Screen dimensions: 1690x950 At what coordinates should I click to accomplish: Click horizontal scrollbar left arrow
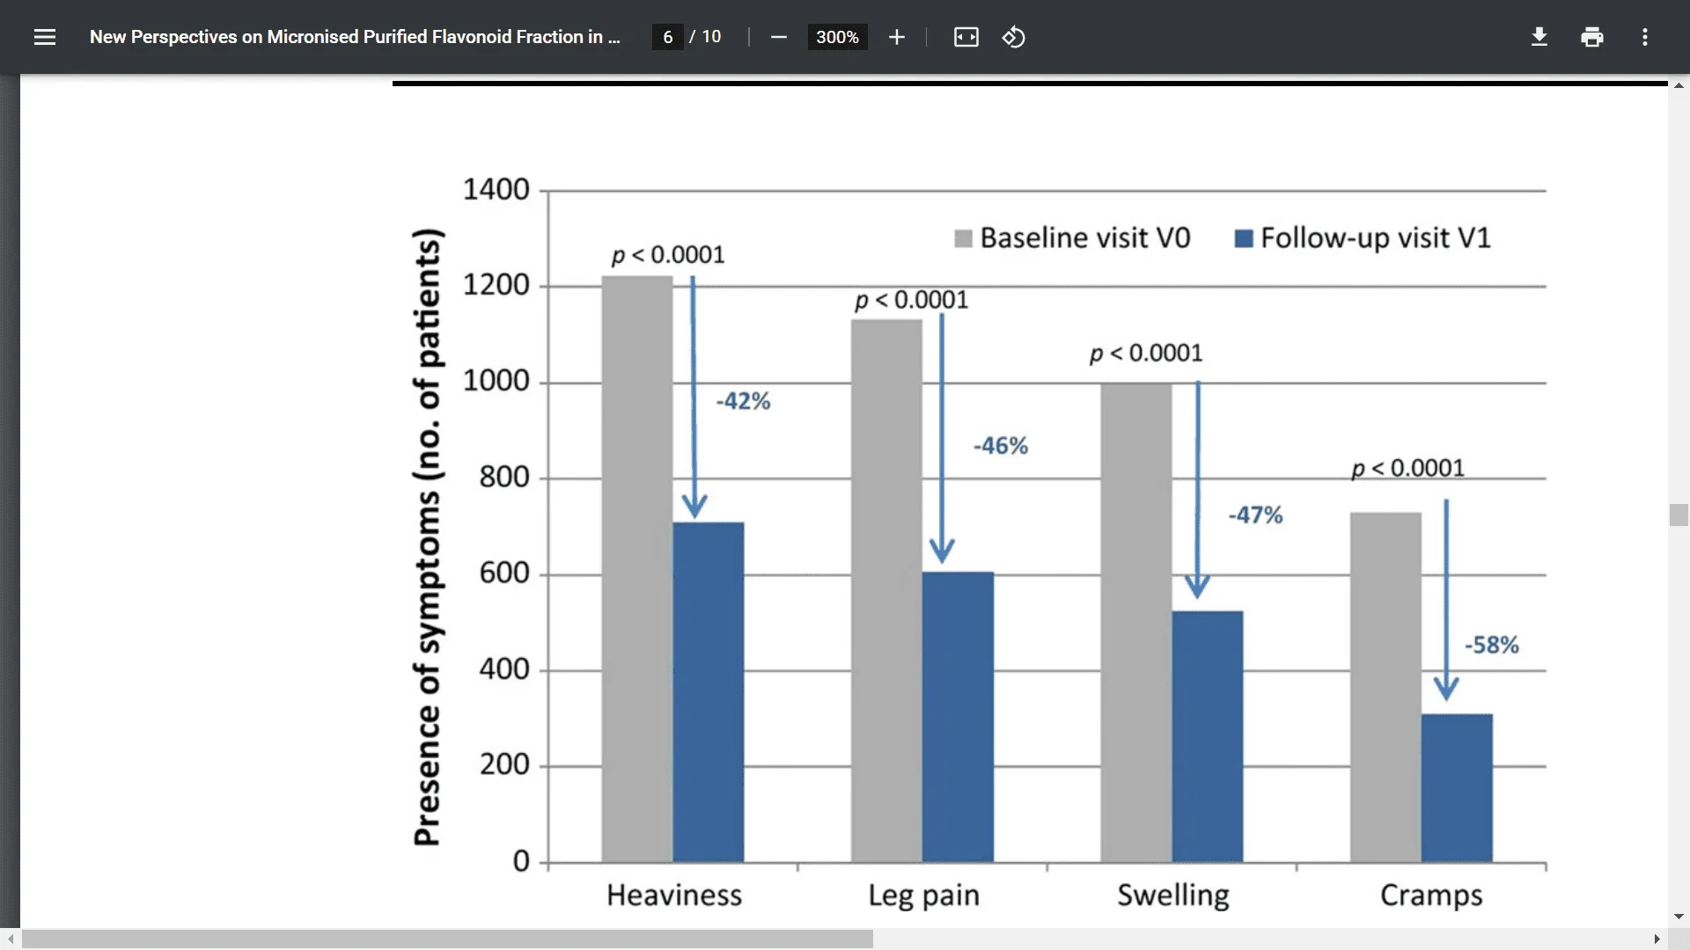pyautogui.click(x=10, y=939)
